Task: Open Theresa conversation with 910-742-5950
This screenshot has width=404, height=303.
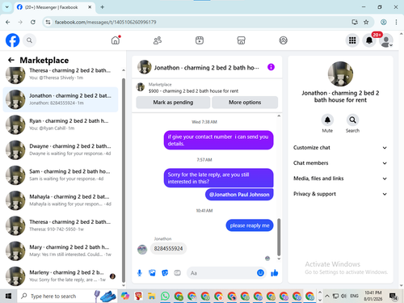Action: [61, 225]
